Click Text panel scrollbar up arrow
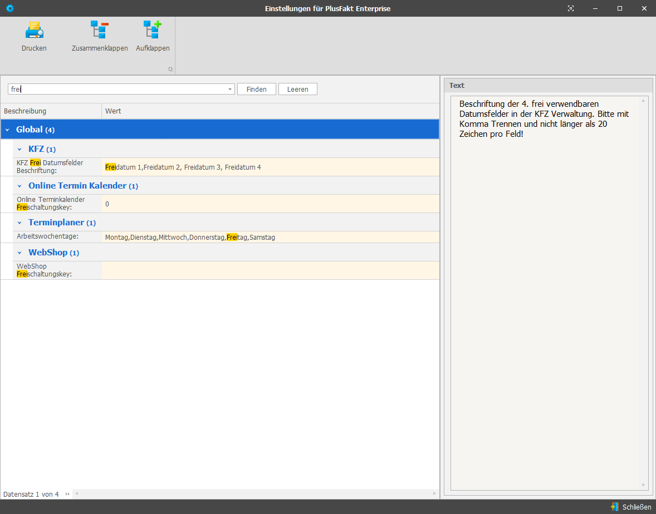This screenshot has width=656, height=514. (643, 101)
